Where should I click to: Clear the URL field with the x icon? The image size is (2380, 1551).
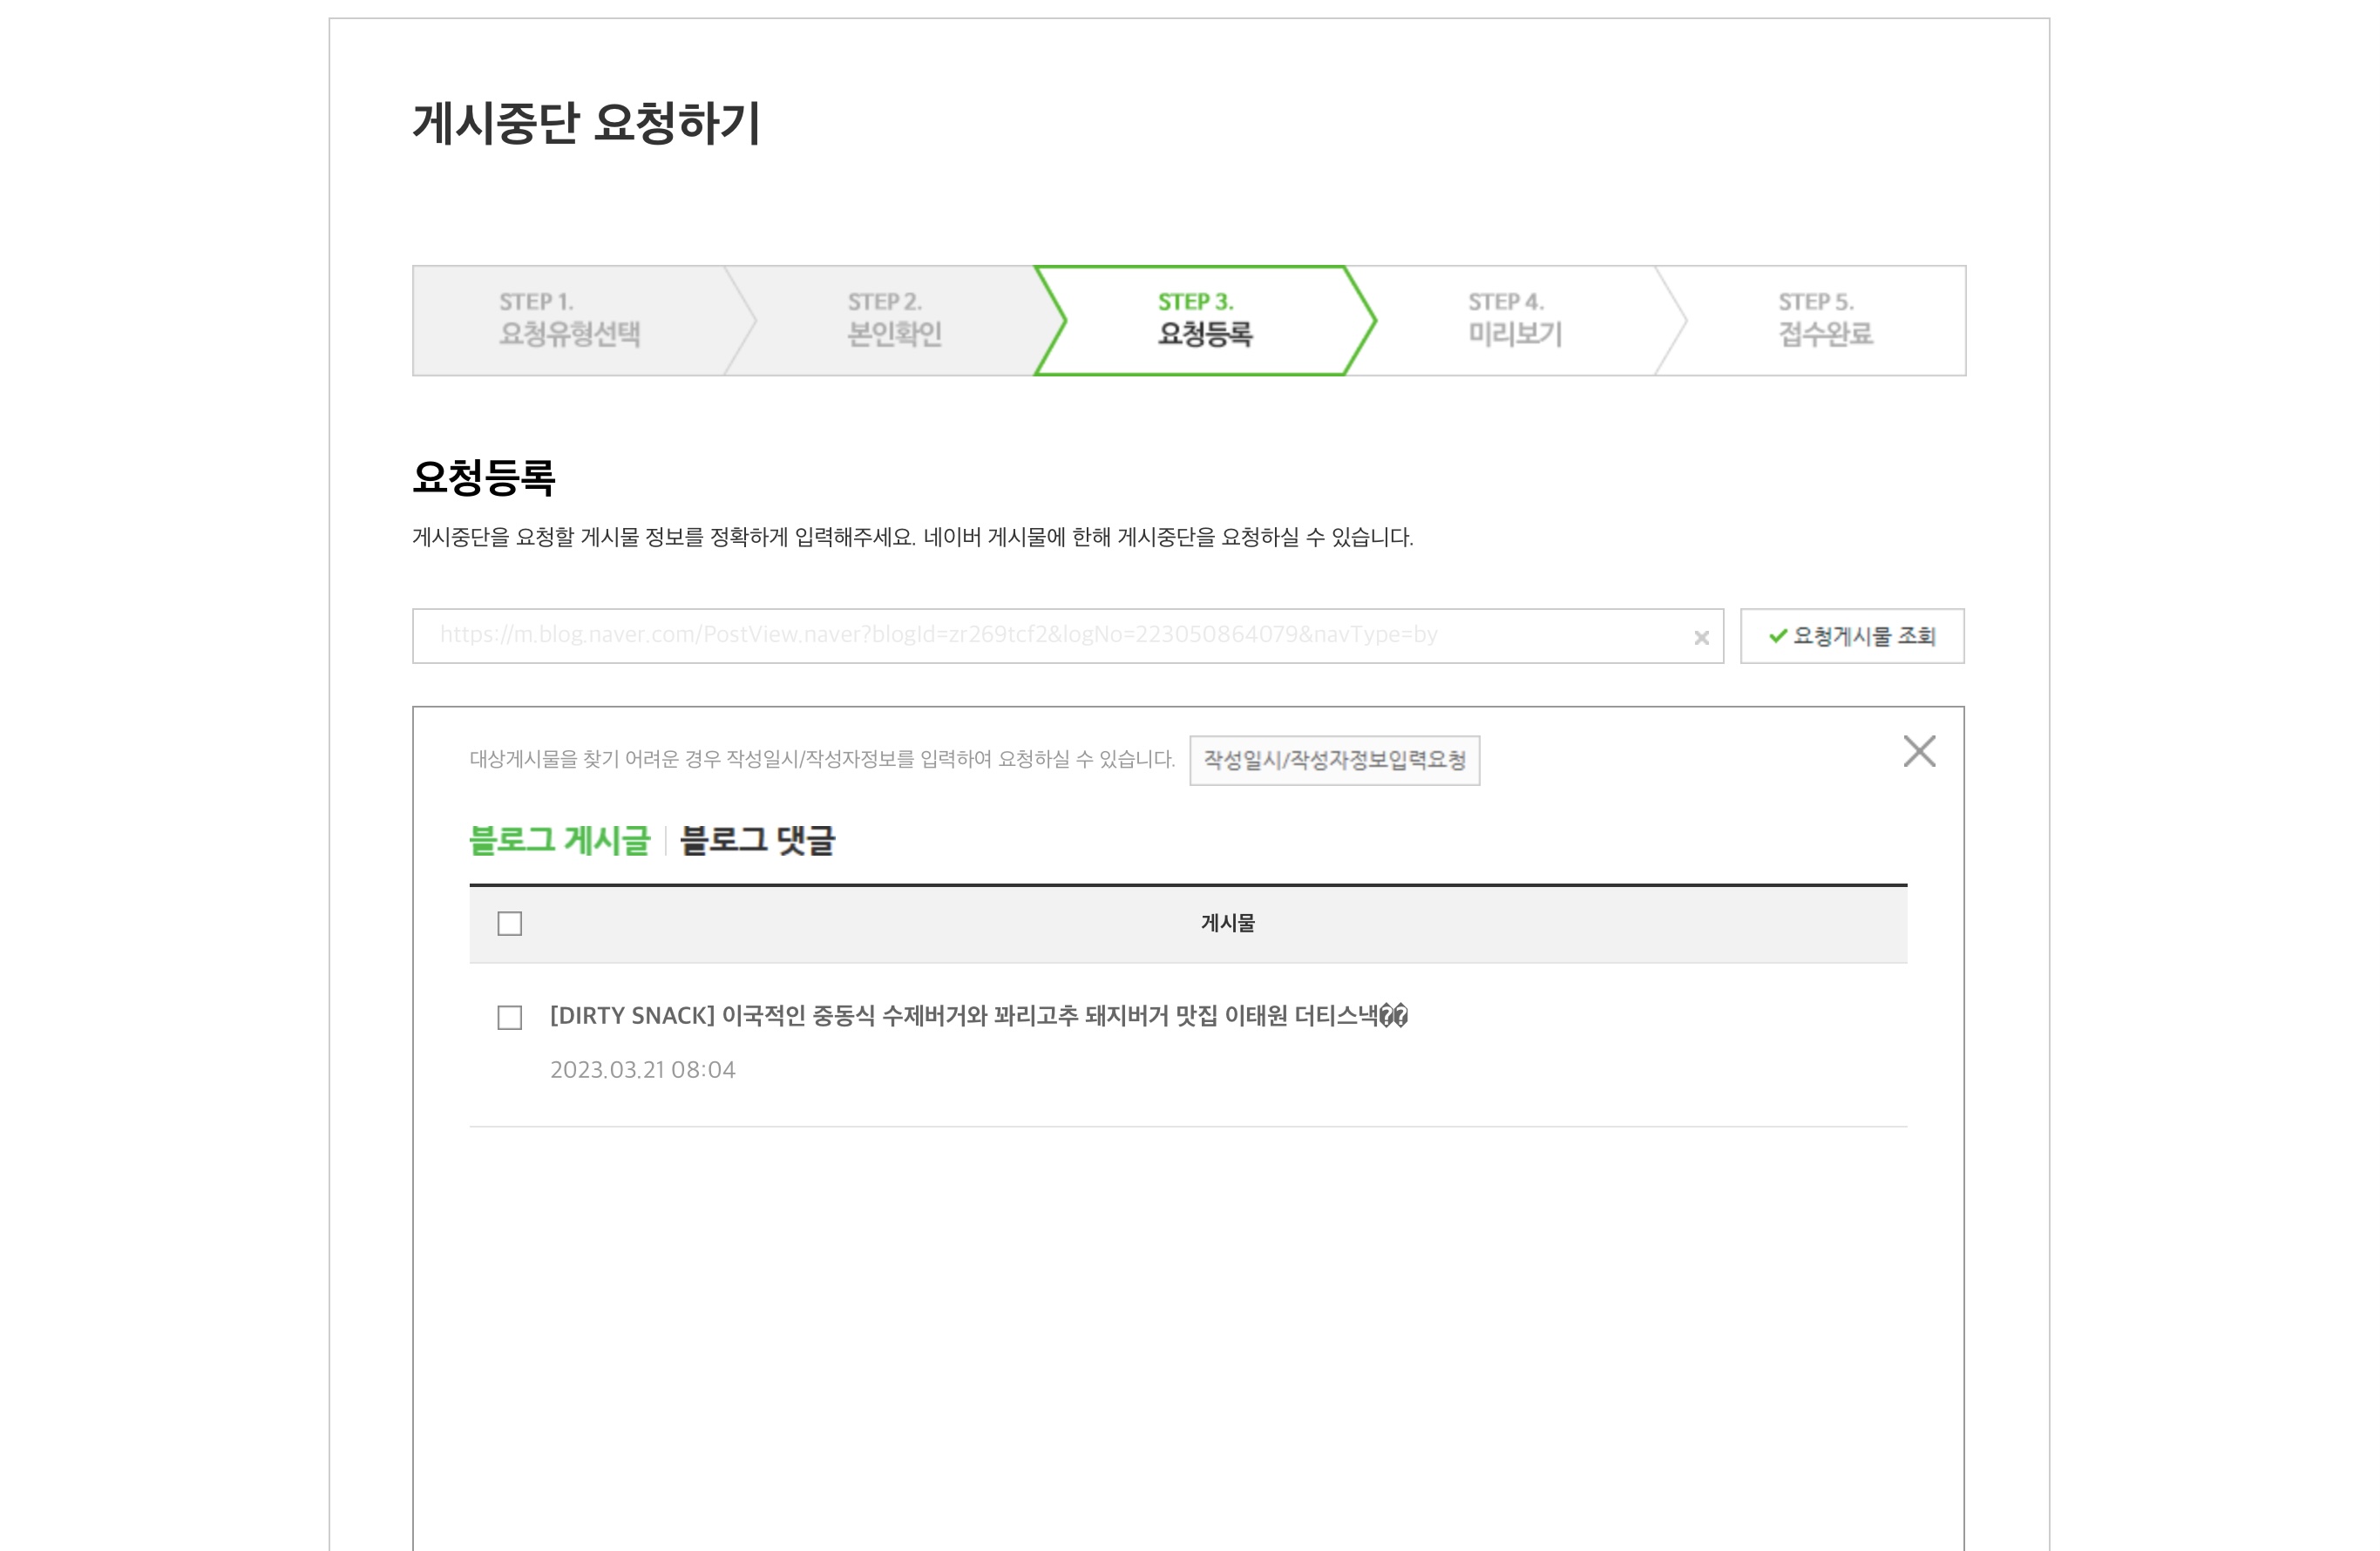click(x=1700, y=638)
